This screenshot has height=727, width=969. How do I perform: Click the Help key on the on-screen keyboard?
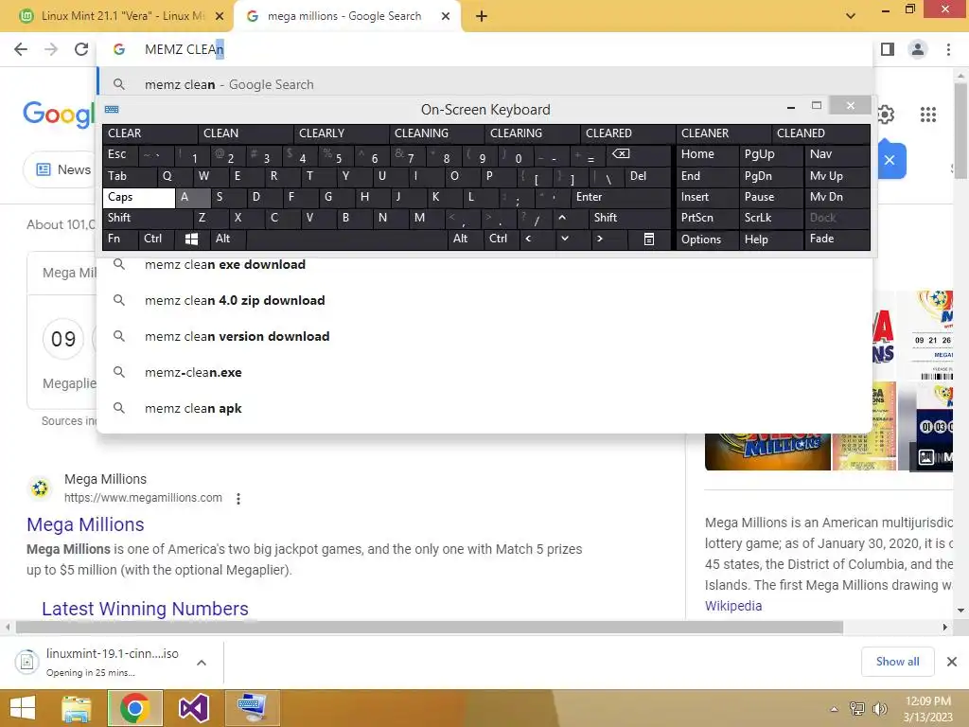(x=770, y=239)
